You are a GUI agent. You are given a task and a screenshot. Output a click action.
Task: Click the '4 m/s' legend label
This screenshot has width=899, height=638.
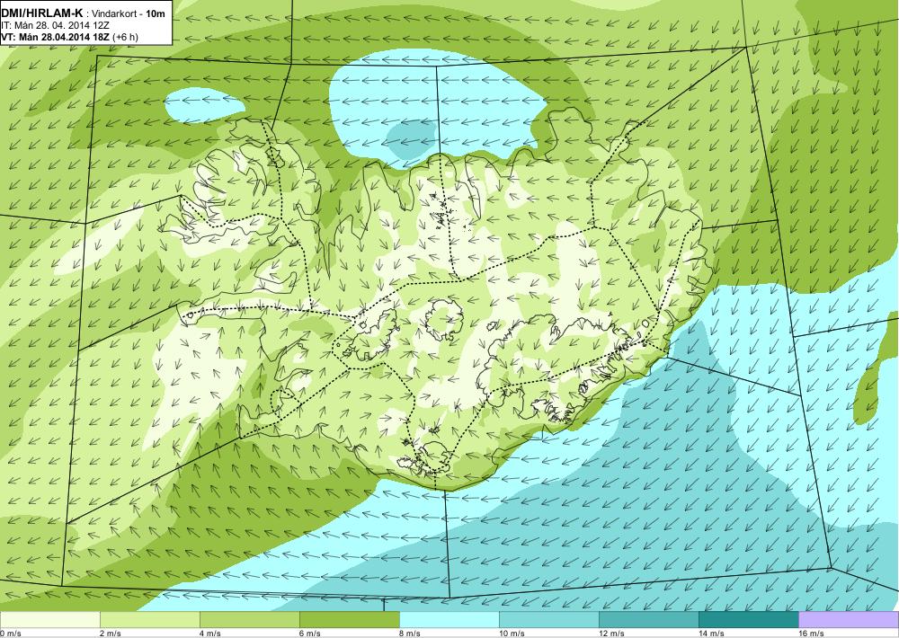[x=210, y=634]
